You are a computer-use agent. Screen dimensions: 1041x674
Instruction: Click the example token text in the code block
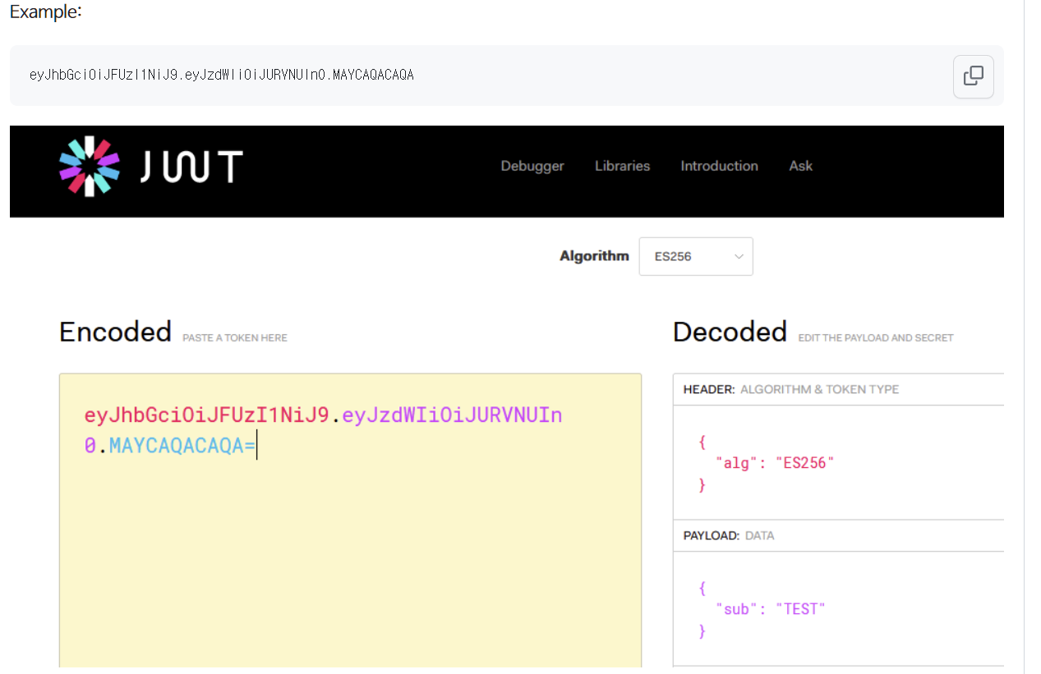coord(221,75)
